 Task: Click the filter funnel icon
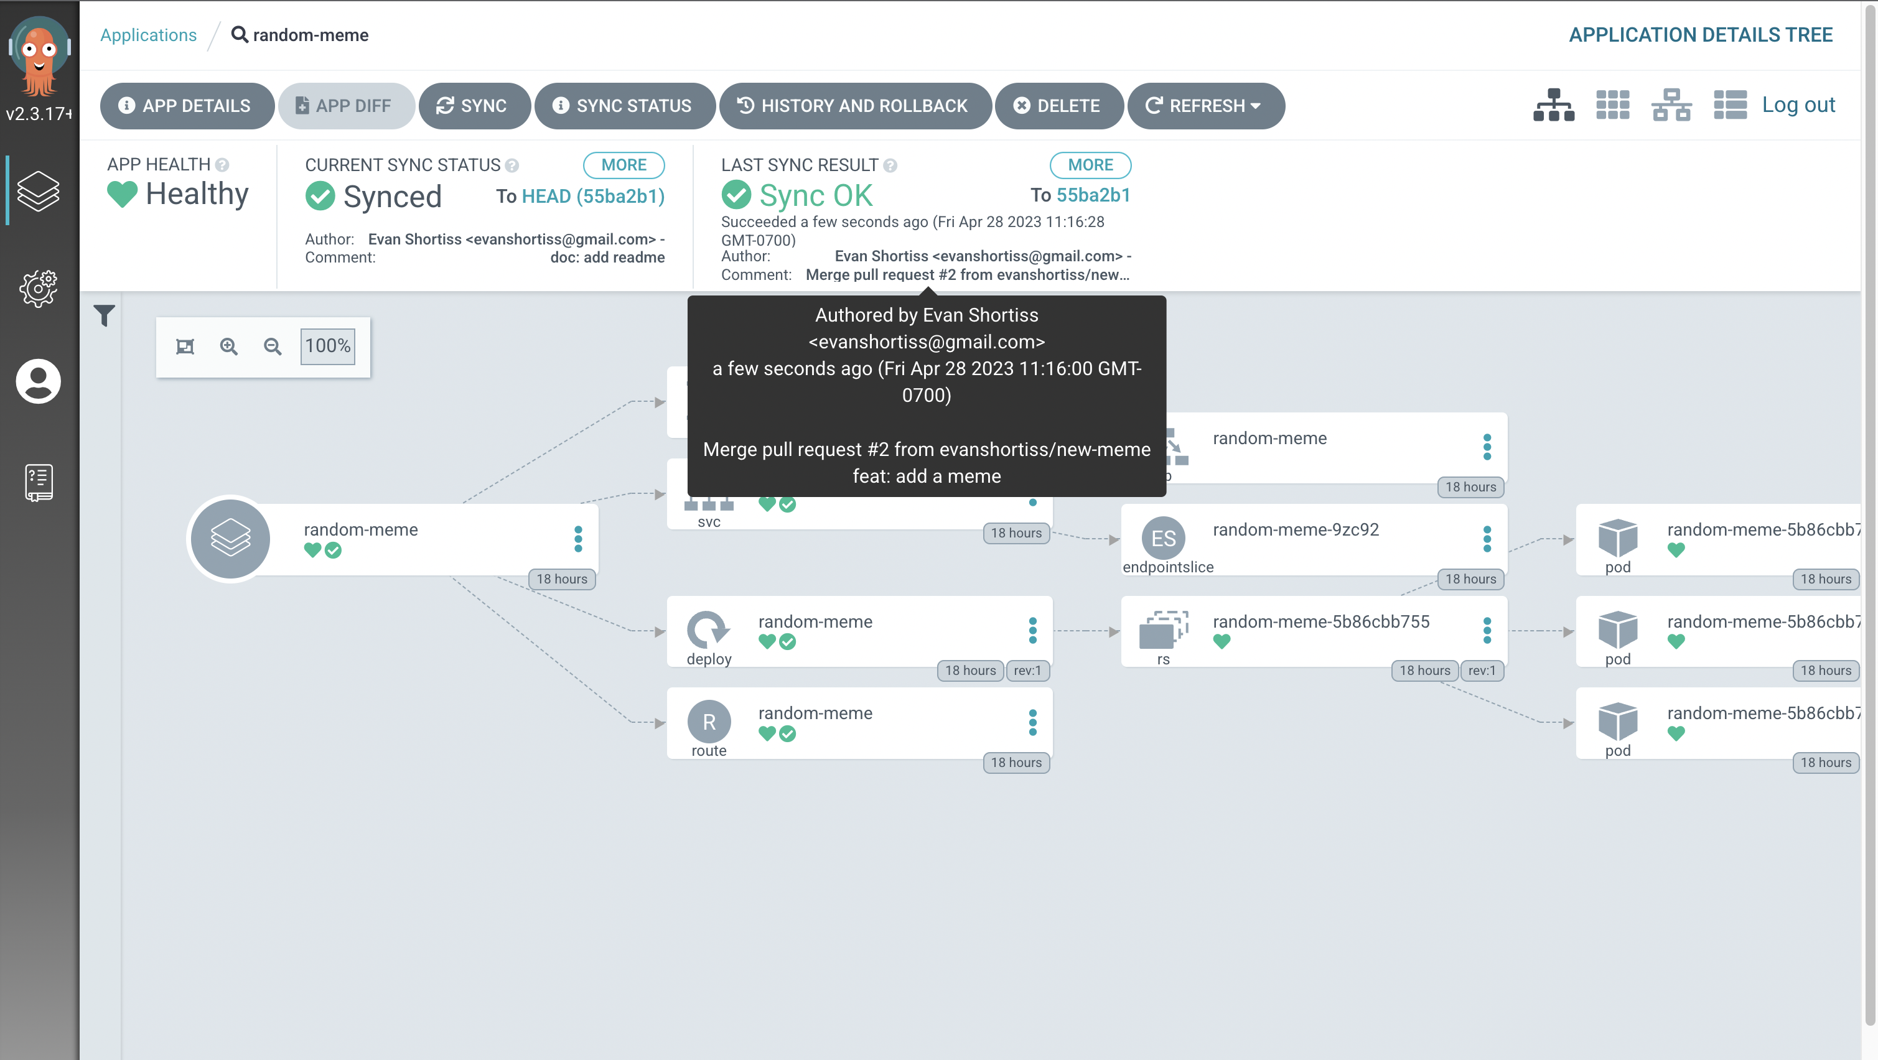coord(105,315)
